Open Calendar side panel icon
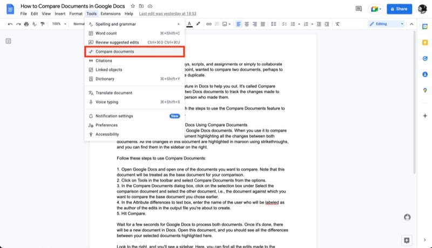 click(x=425, y=26)
